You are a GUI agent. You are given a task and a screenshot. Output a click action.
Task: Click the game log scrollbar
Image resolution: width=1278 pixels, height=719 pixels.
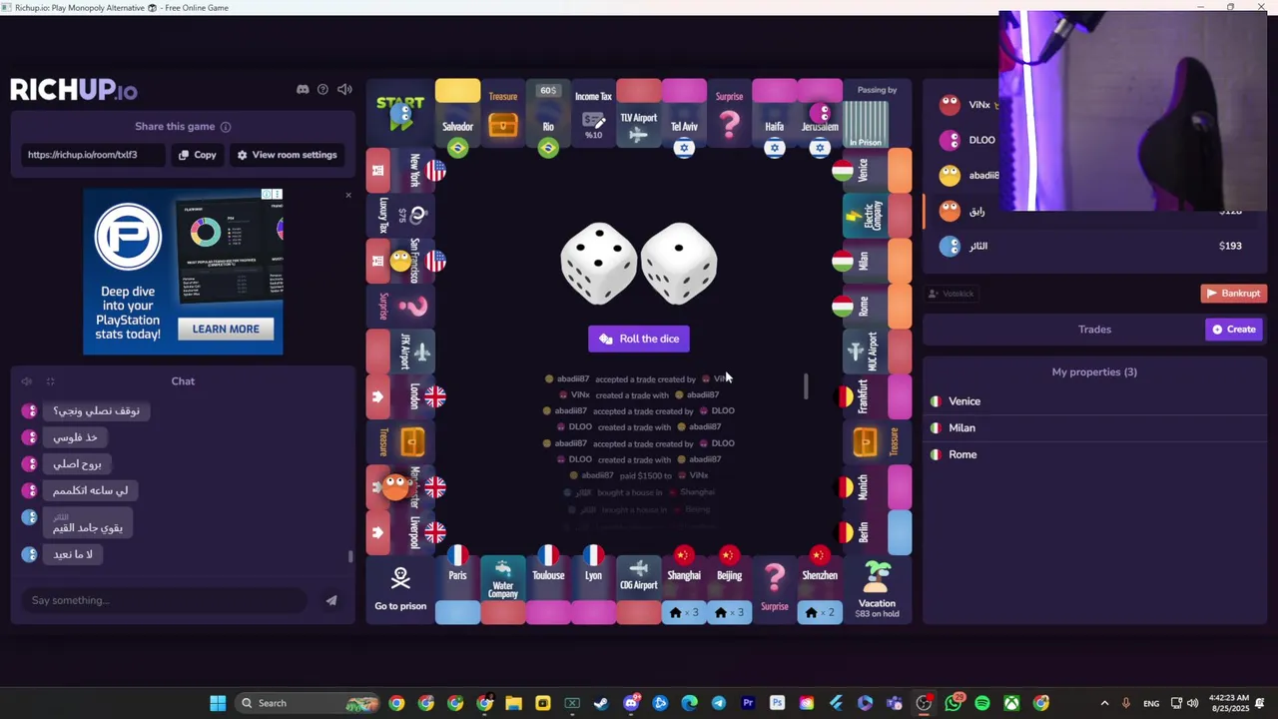point(806,386)
